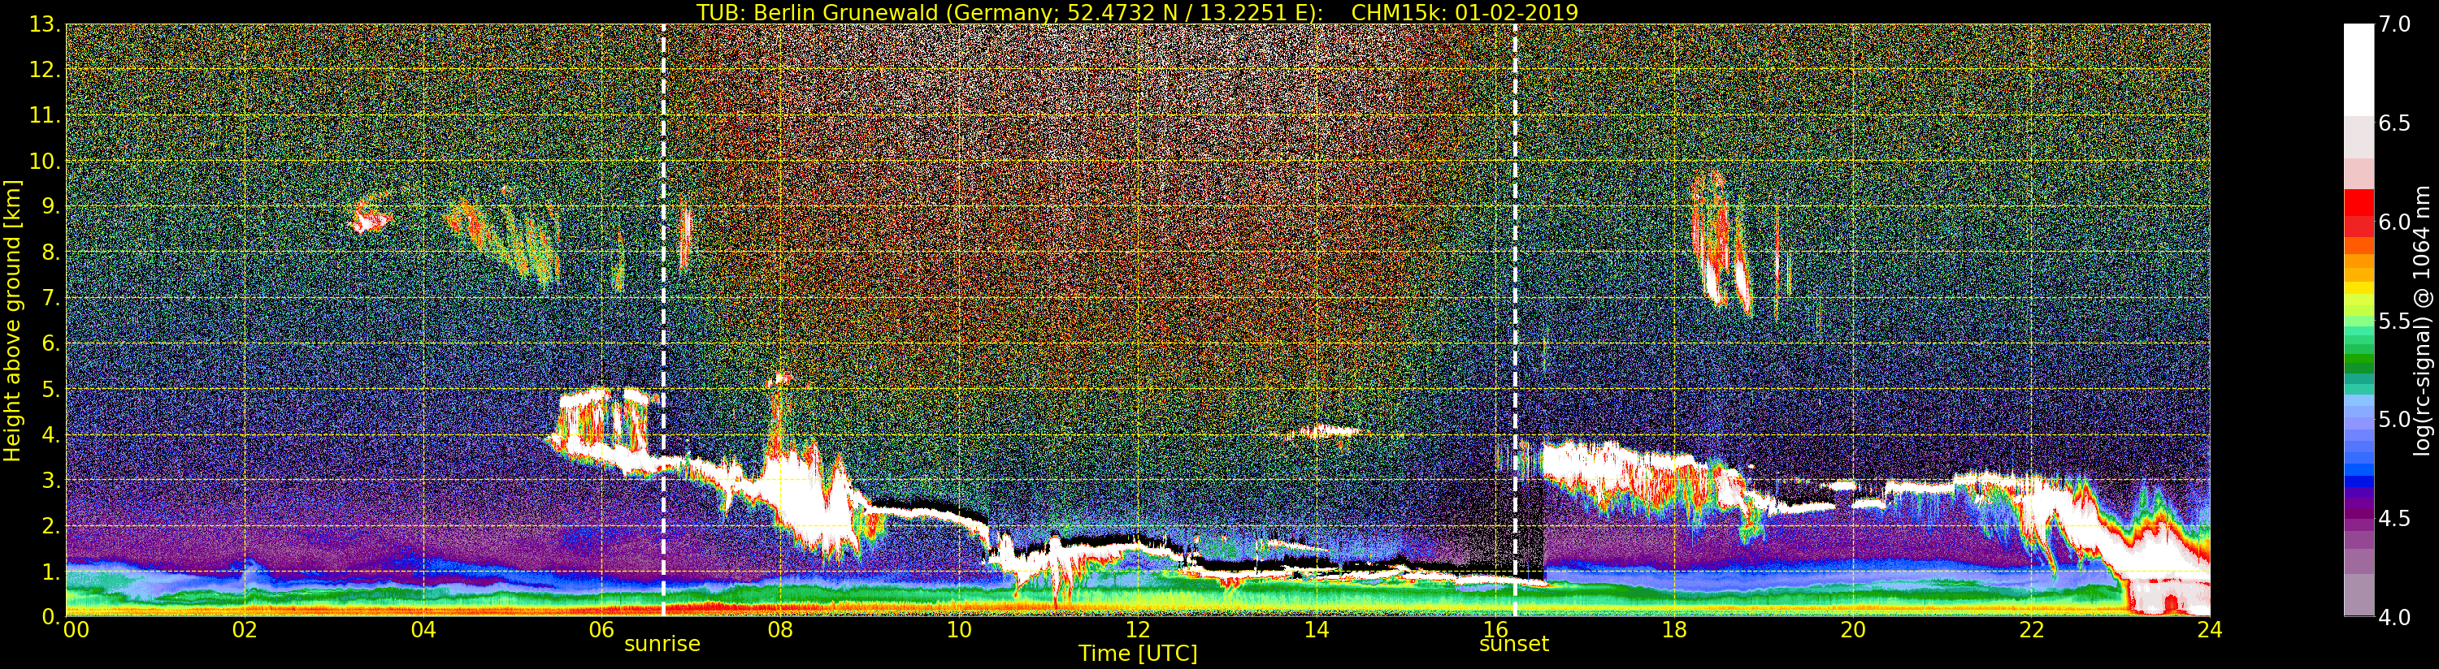Click colorbar tick label '4.0'

2395,617
